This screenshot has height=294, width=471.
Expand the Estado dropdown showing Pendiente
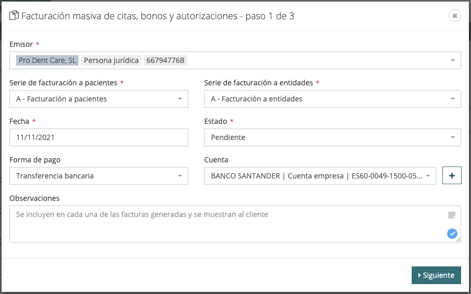point(332,137)
